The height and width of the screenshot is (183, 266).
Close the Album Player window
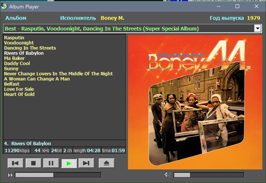pos(256,6)
